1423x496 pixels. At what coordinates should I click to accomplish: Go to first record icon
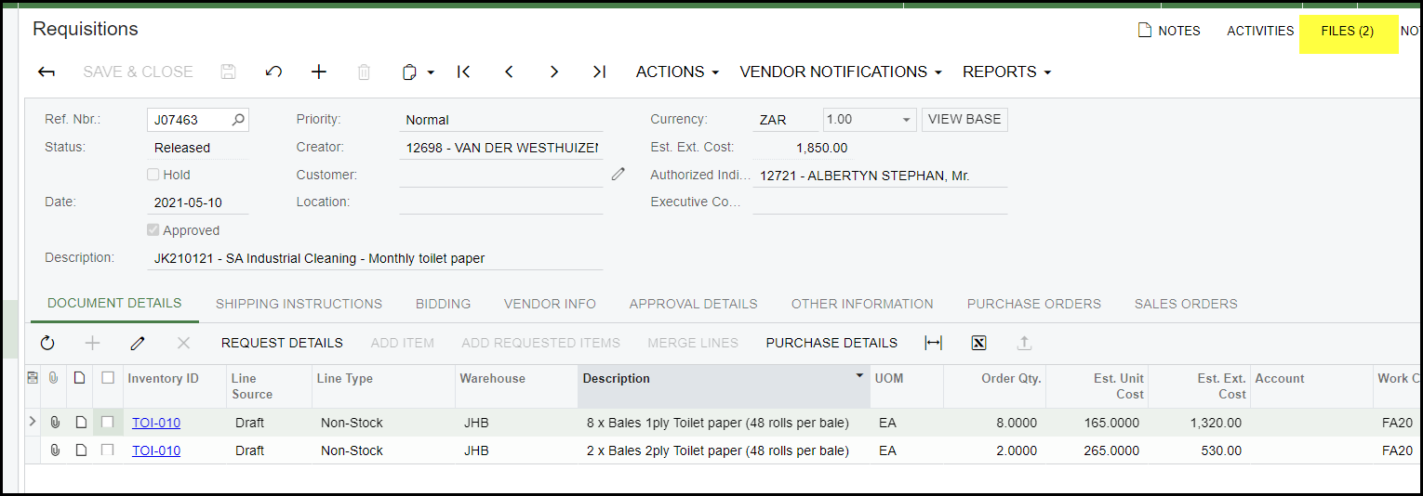[464, 72]
